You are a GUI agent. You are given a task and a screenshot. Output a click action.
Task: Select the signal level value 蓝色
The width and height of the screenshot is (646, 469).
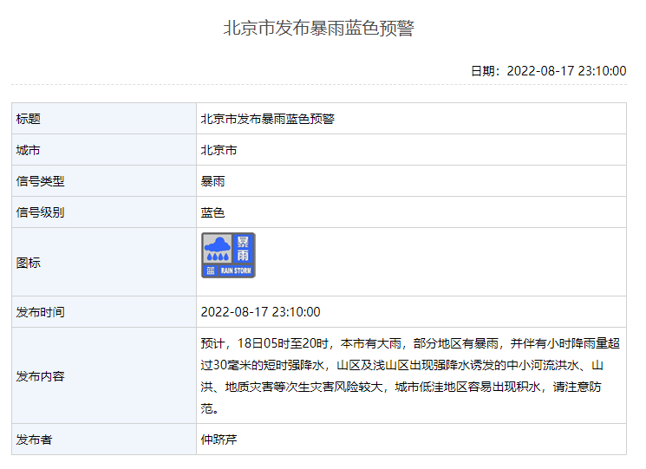point(212,213)
